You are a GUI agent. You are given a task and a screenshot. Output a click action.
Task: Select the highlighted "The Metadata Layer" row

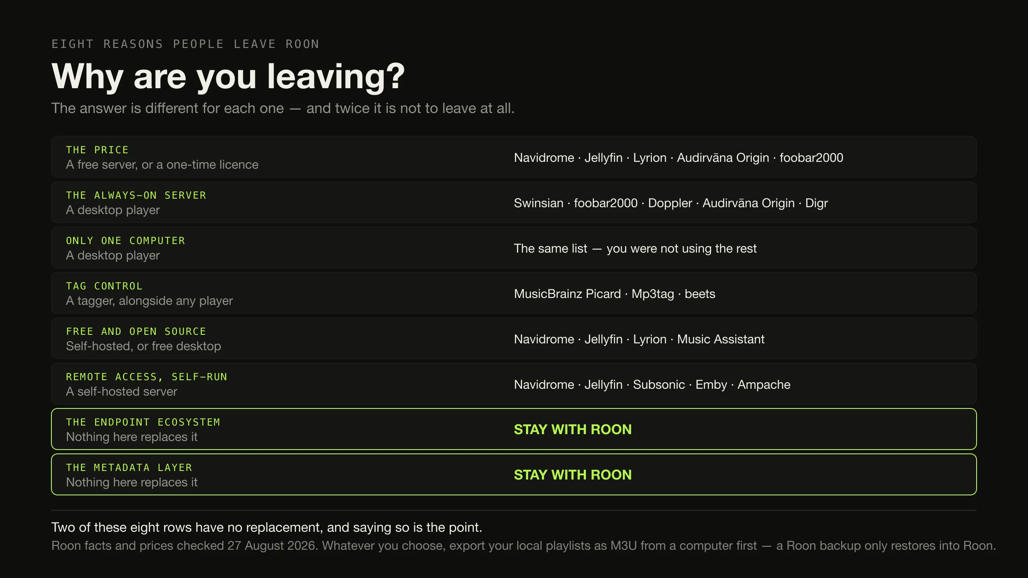tap(514, 474)
